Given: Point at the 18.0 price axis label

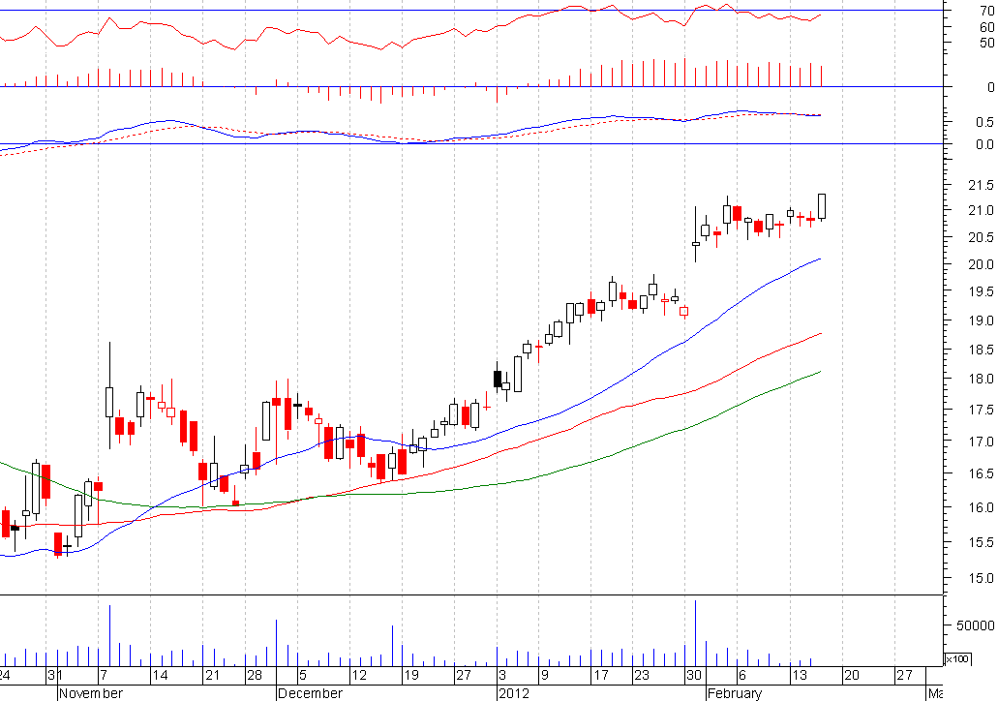Looking at the screenshot, I should click(x=981, y=379).
